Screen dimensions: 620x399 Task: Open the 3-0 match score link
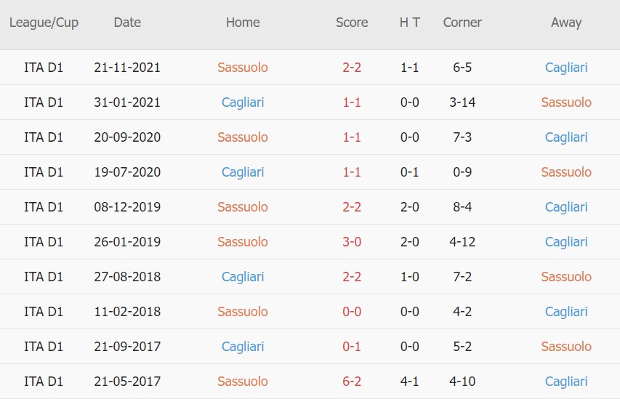[352, 242]
